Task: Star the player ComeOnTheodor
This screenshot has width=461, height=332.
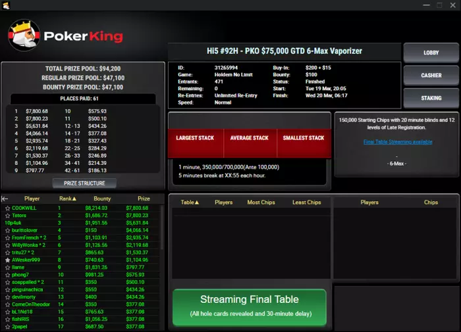Action: tap(8, 304)
